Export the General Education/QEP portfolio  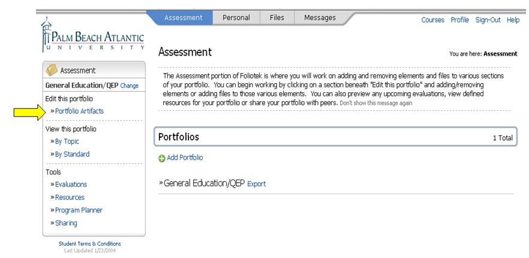(x=256, y=184)
